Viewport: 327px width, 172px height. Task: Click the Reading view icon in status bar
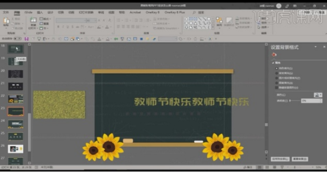275,167
